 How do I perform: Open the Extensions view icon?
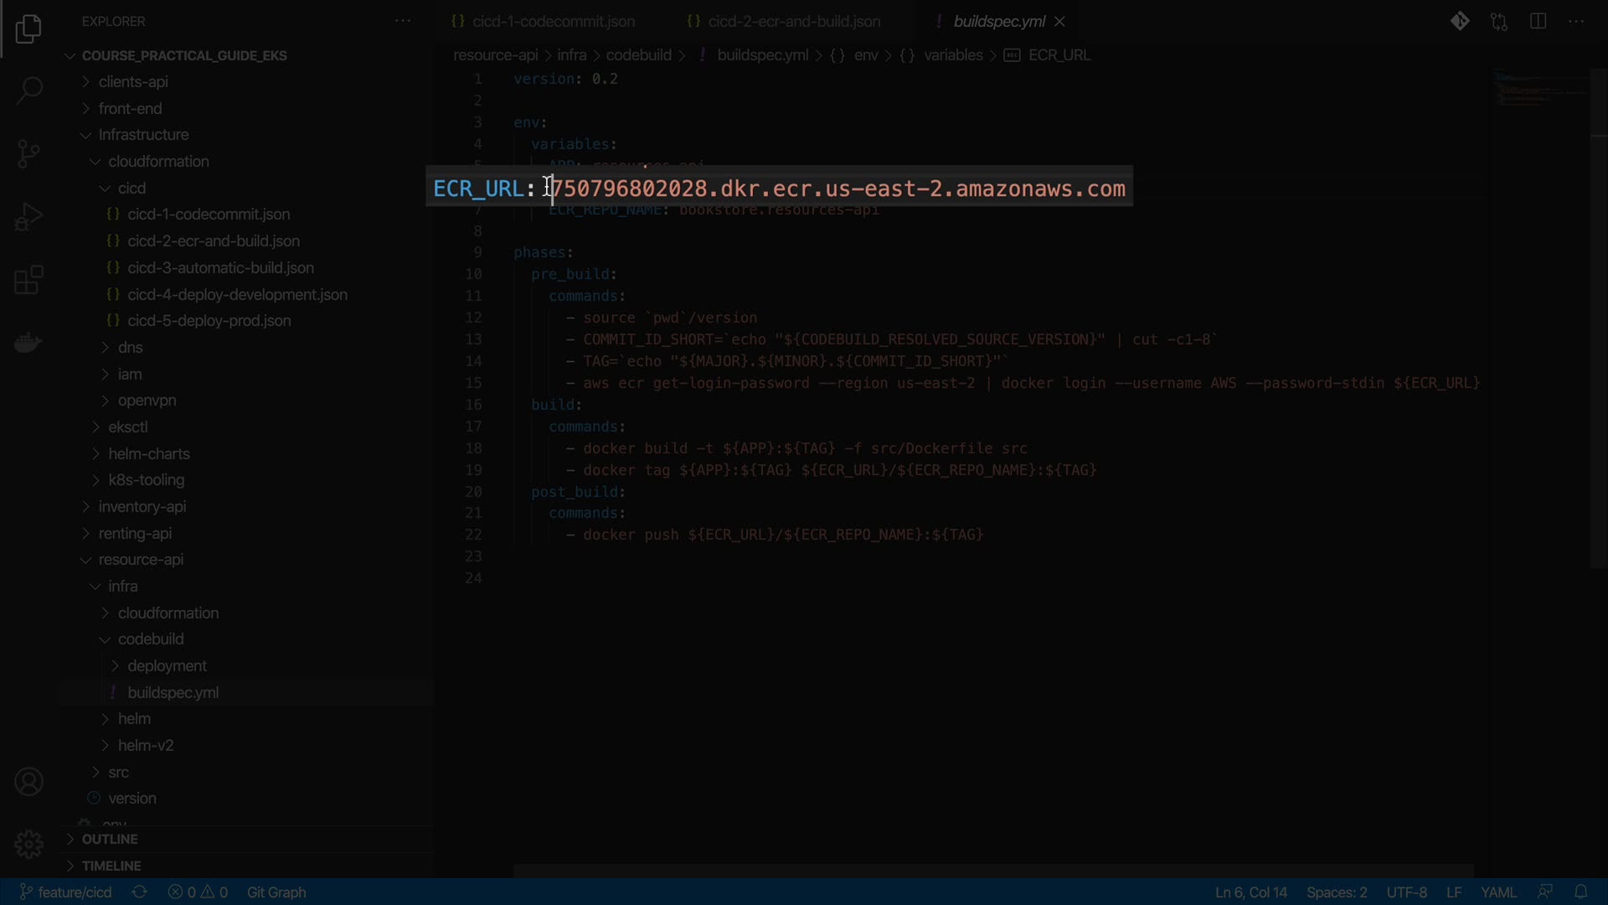[28, 280]
